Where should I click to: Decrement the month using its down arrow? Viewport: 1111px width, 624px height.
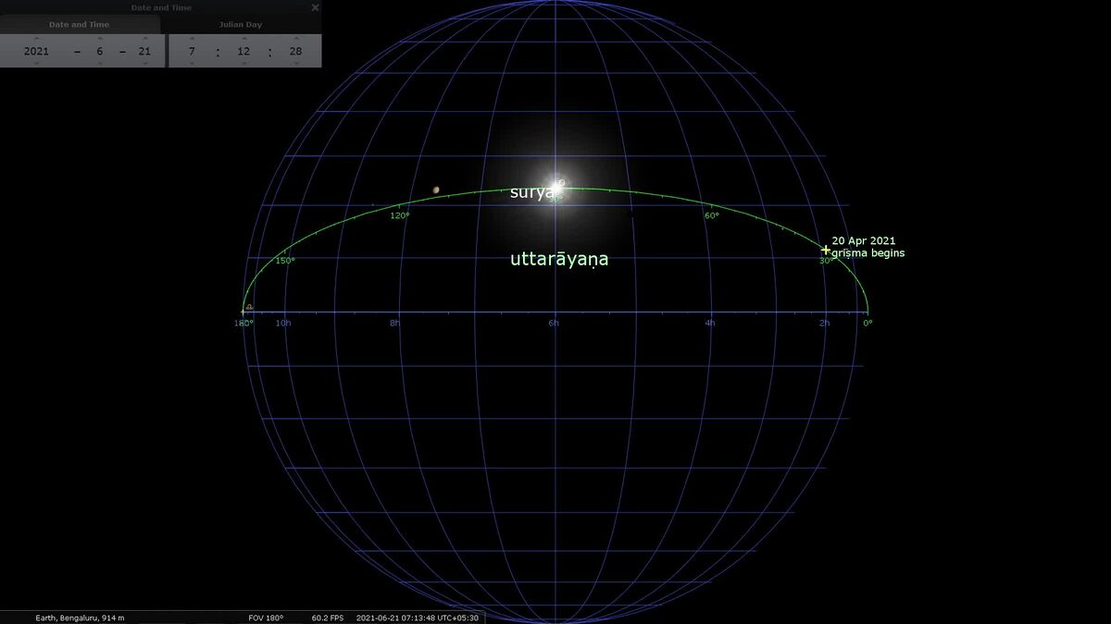[x=100, y=64]
